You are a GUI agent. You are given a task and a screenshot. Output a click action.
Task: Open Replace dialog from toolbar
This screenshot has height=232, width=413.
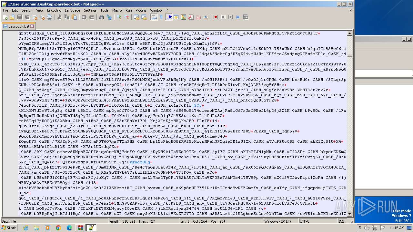pyautogui.click(x=109, y=17)
